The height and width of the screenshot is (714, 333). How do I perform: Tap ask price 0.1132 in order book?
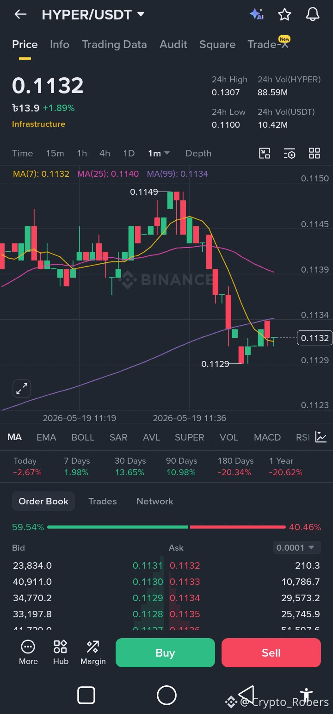click(185, 565)
